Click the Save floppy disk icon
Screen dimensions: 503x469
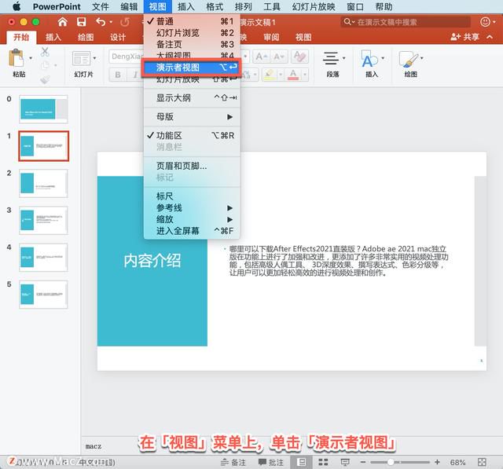pyautogui.click(x=82, y=22)
